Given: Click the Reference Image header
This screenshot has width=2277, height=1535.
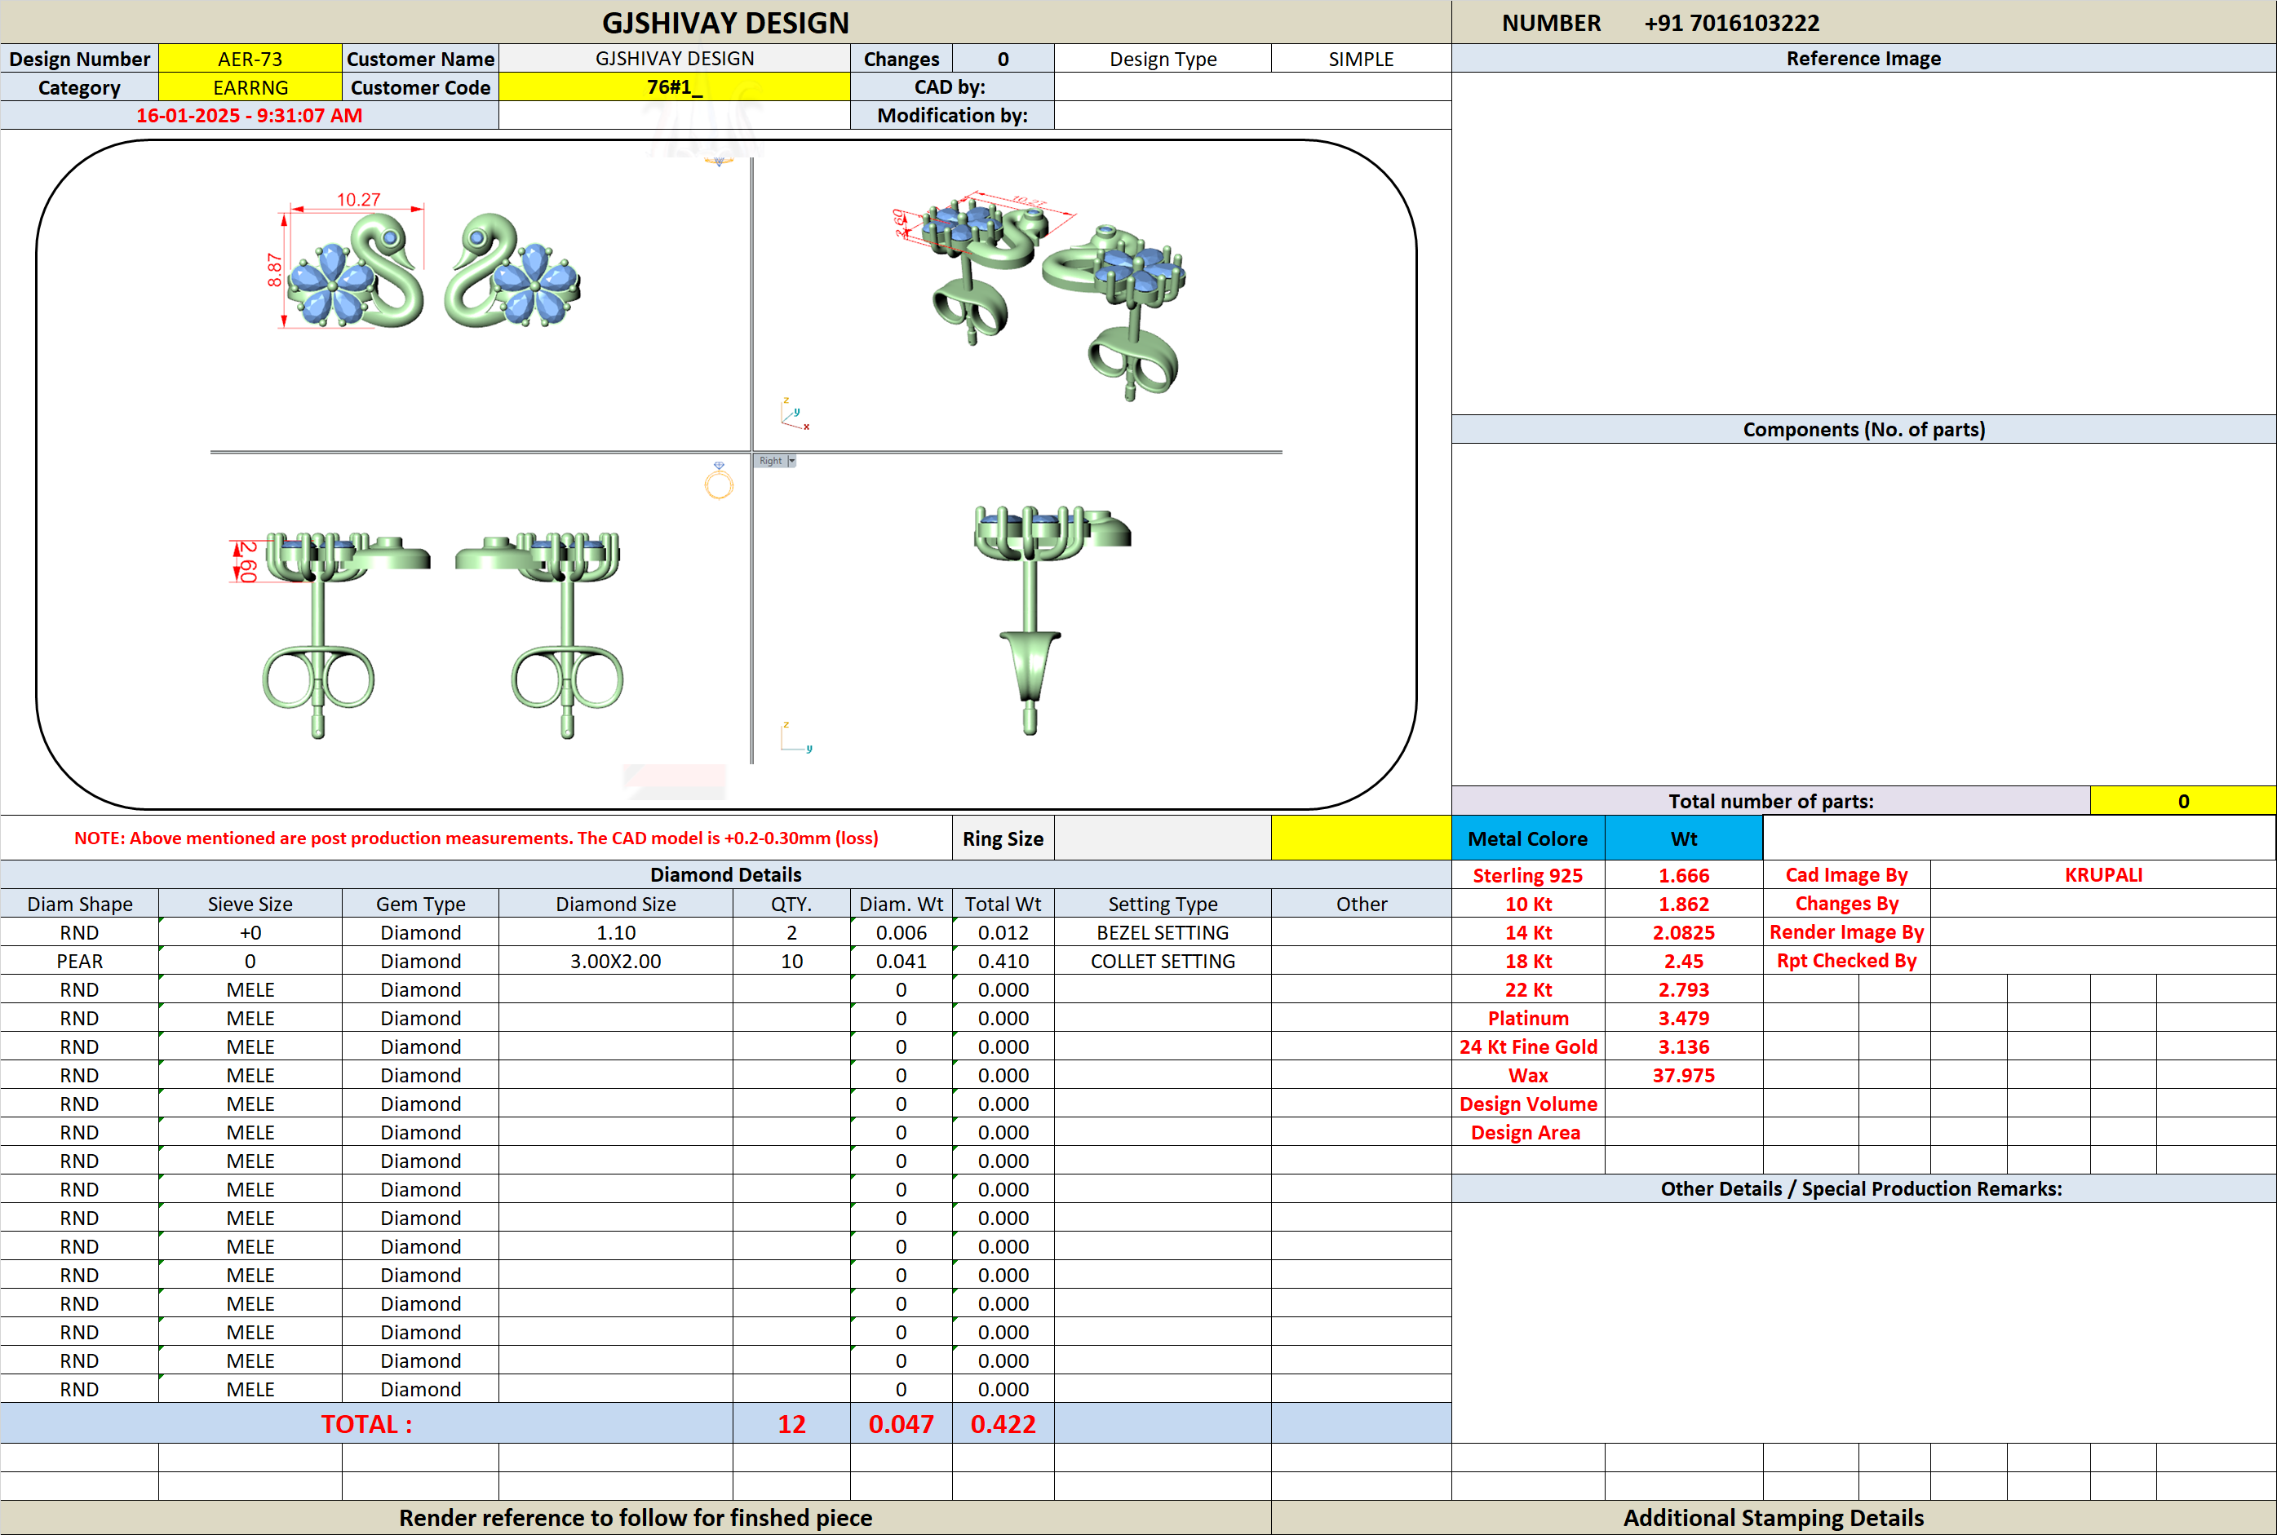Looking at the screenshot, I should (1863, 58).
